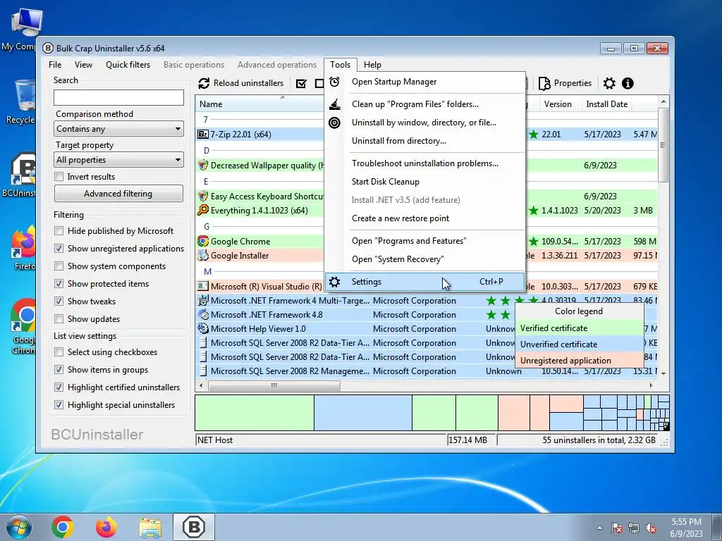Select Settings in the Tools menu
Viewport: 722px width, 541px height.
click(424, 282)
